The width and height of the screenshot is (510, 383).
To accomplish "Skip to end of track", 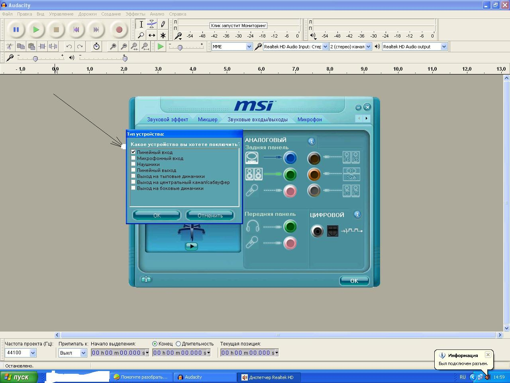I will [96, 30].
